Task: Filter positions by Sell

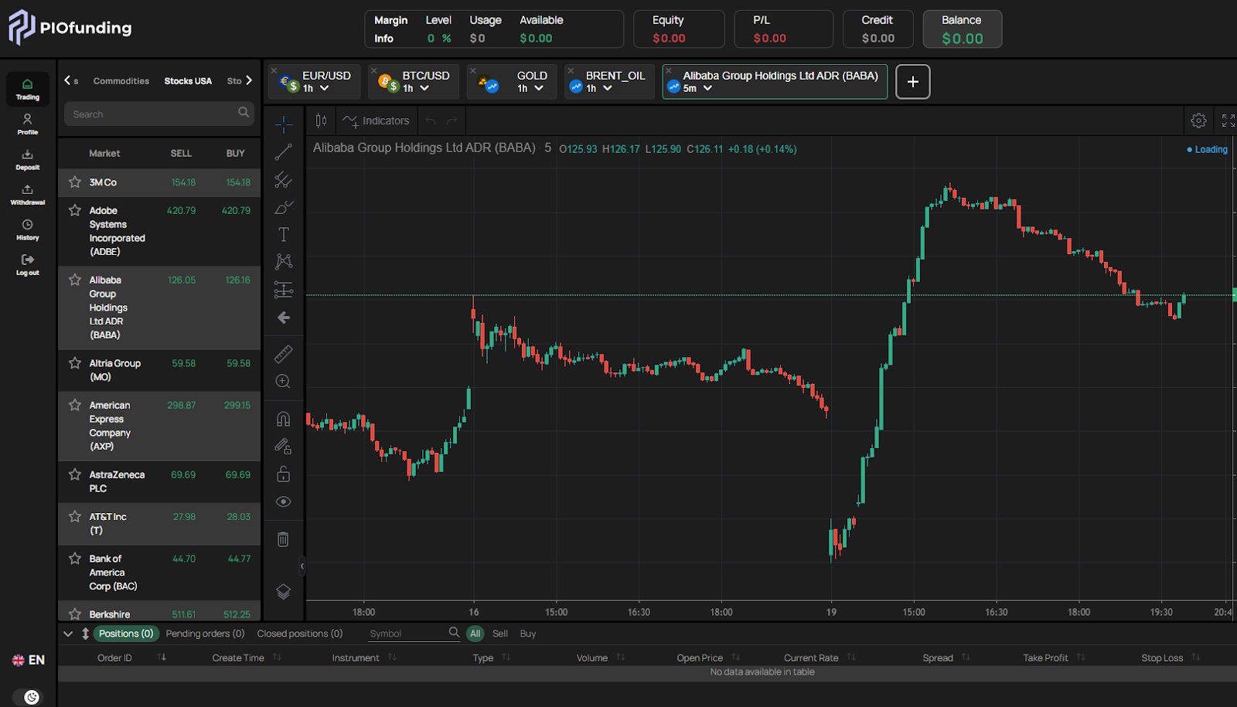Action: [500, 634]
